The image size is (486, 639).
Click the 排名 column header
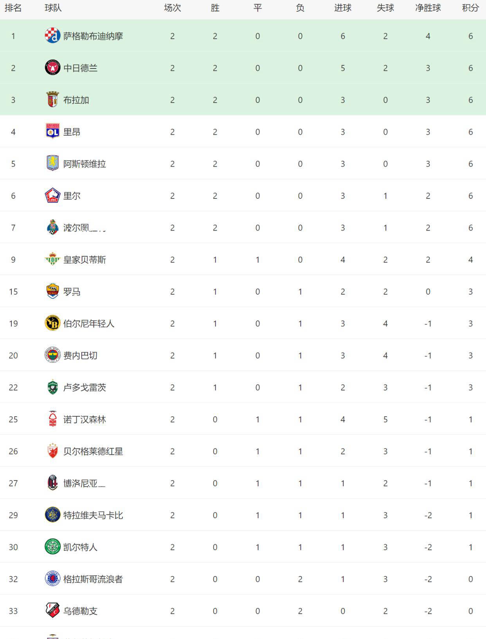coord(13,8)
